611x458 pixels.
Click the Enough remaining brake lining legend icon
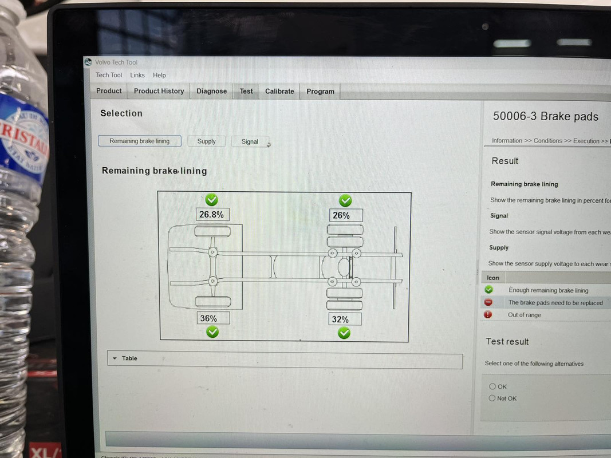pyautogui.click(x=488, y=289)
